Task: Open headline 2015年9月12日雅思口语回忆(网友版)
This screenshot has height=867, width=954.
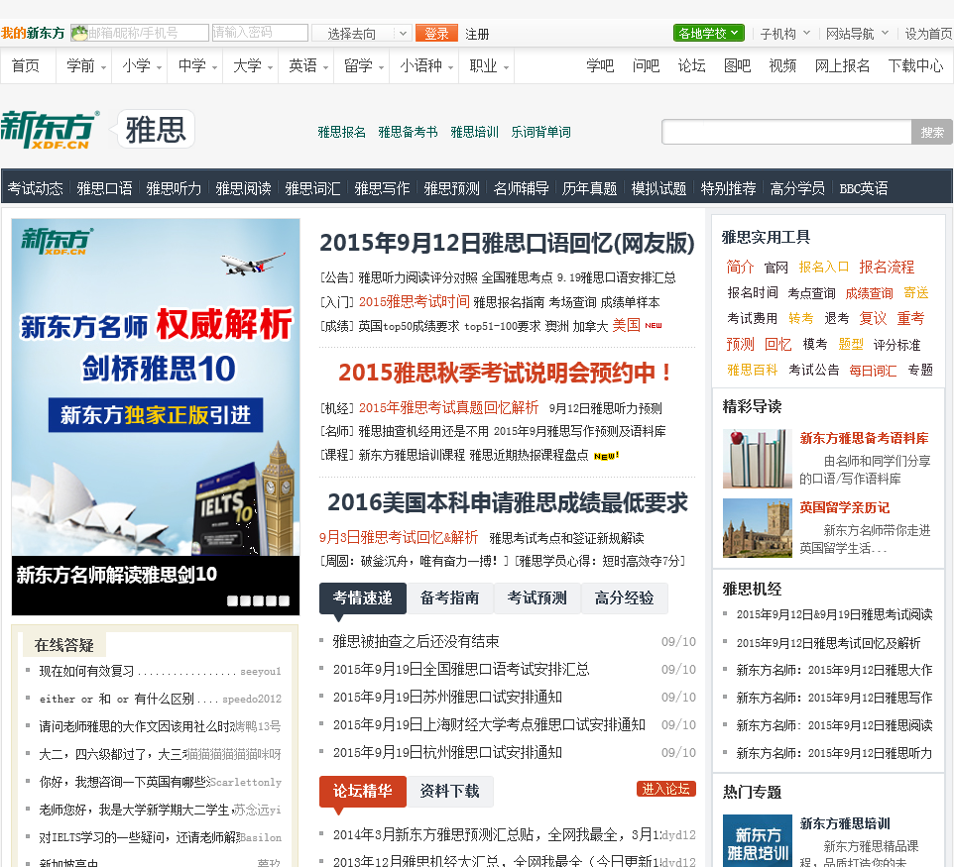Action: (507, 243)
